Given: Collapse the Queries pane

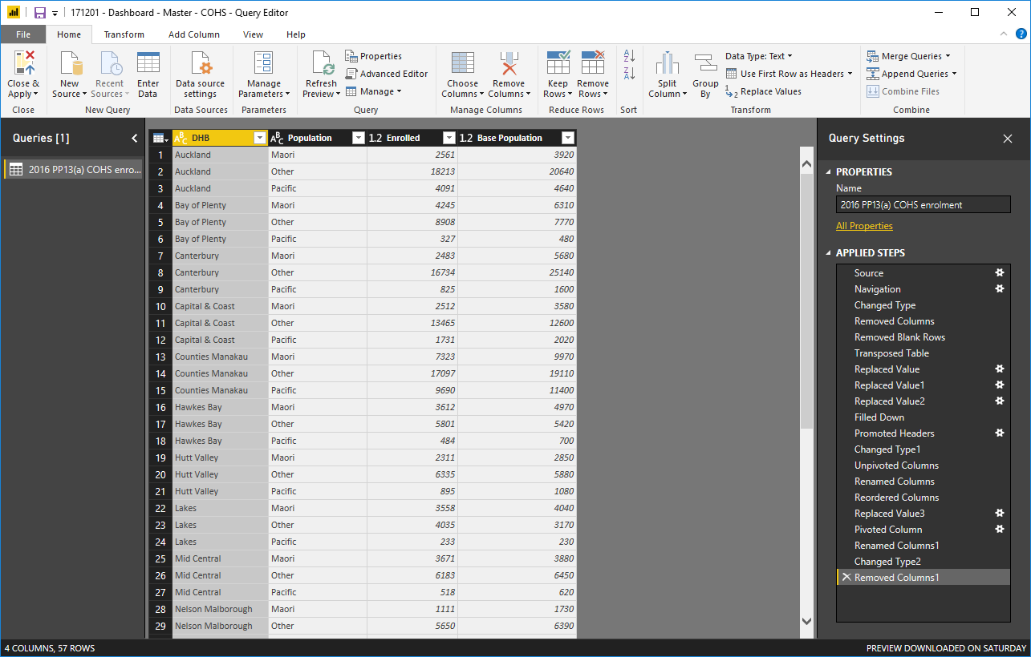Looking at the screenshot, I should tap(134, 138).
